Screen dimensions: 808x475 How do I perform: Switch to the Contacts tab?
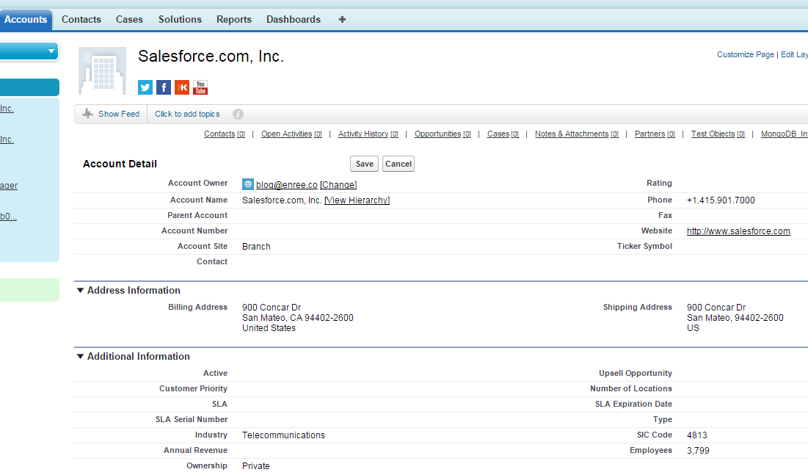point(81,20)
